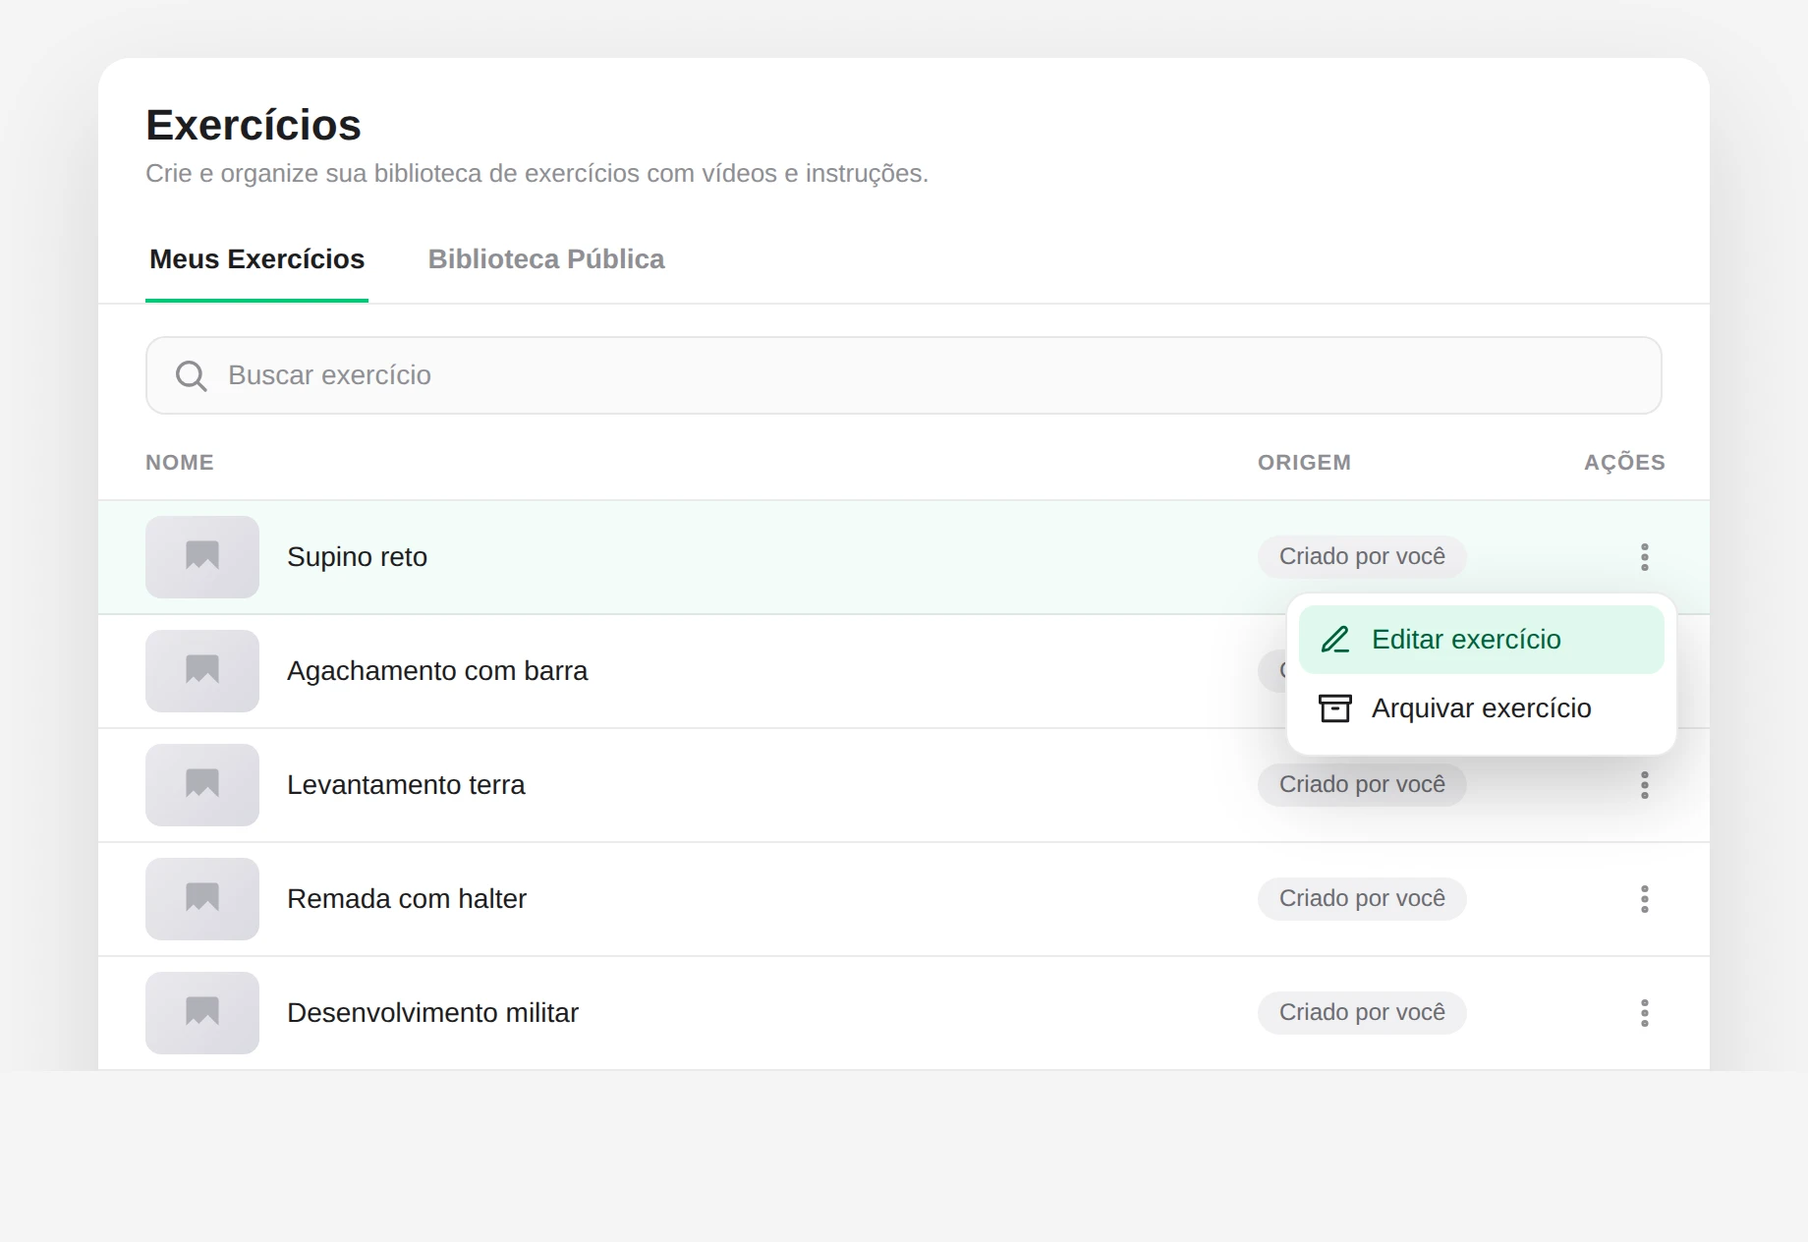The image size is (1808, 1242).
Task: Switch to the Meus Exercícios tab
Action: click(x=256, y=259)
